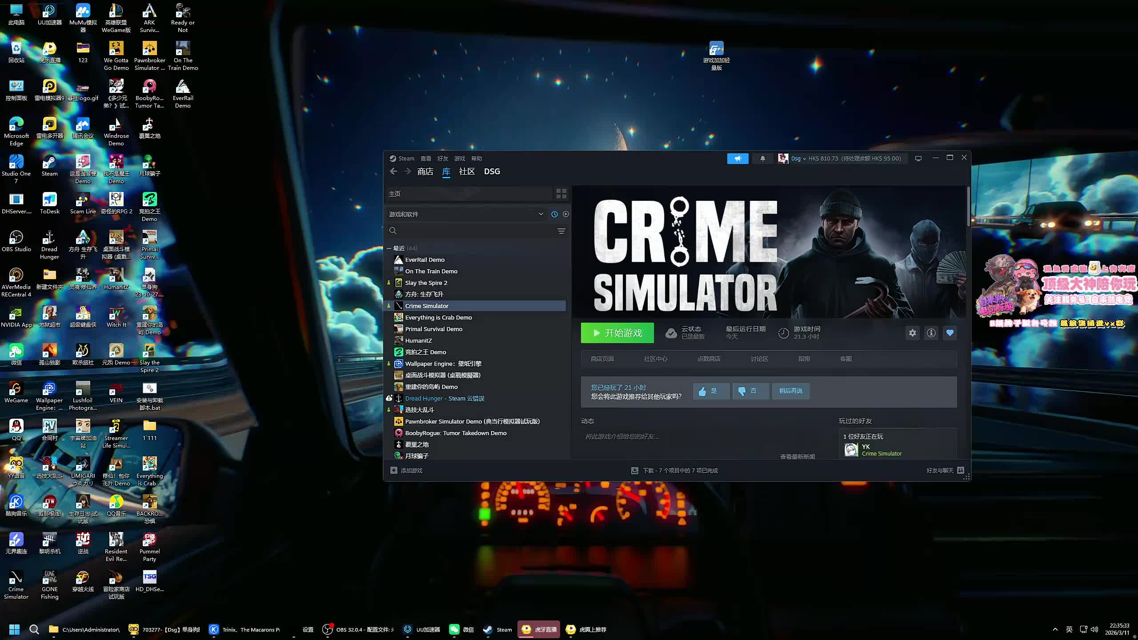Open the Steam notifications bell
Screen dimensions: 1138x640
(x=762, y=159)
